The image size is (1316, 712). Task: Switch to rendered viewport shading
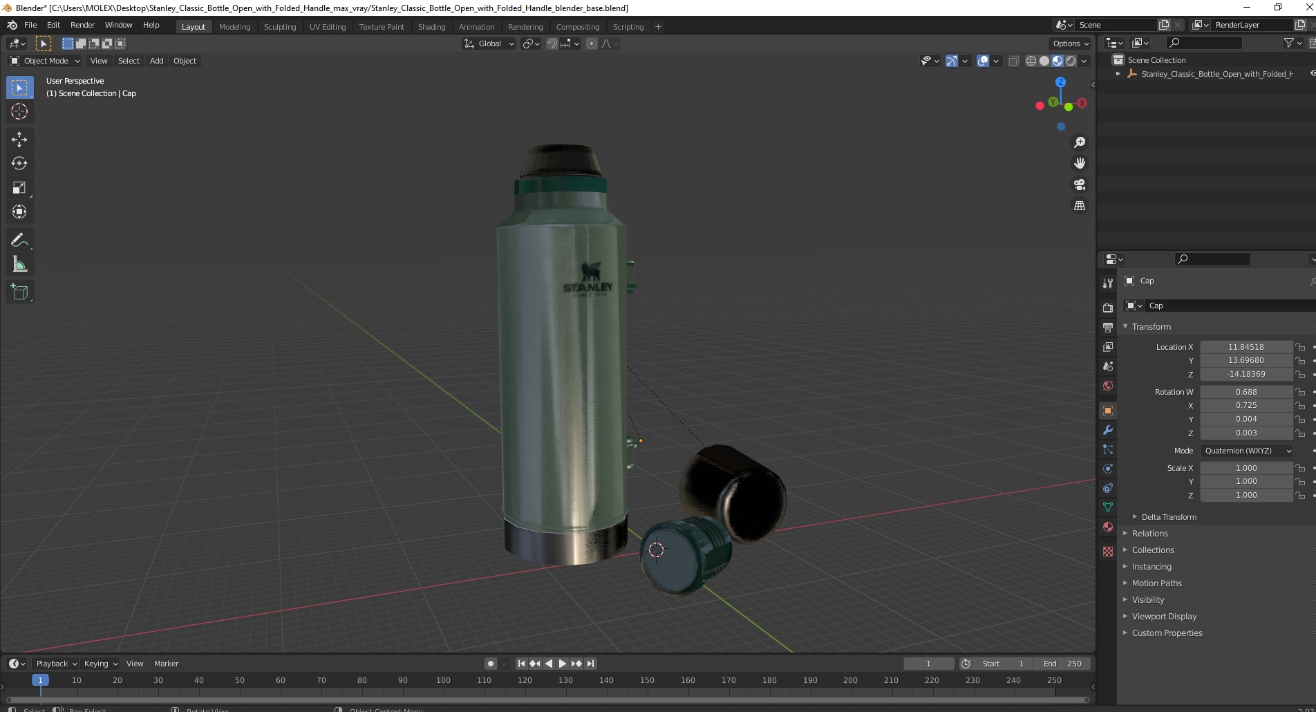(x=1071, y=61)
